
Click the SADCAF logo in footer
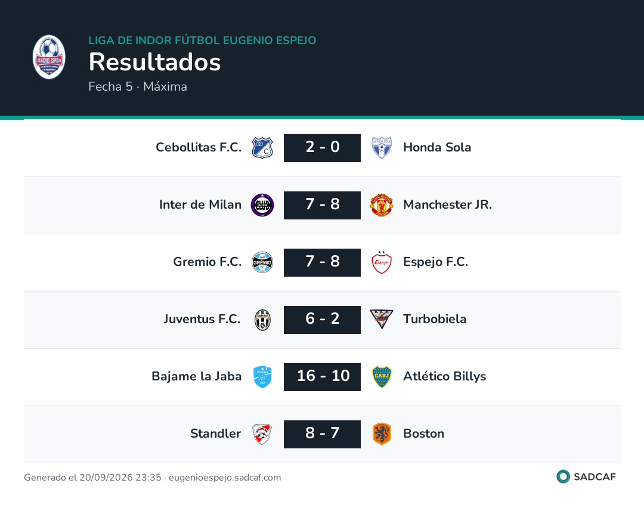tap(586, 477)
